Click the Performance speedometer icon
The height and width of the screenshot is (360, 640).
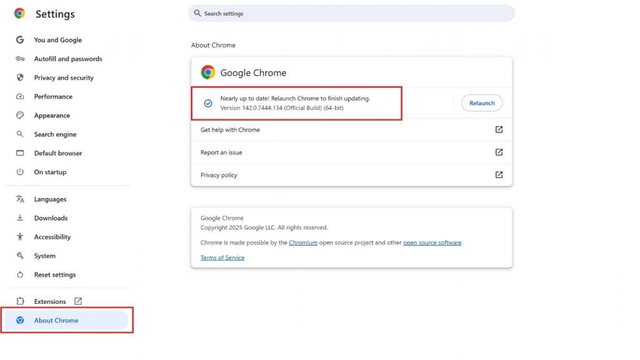click(x=19, y=96)
